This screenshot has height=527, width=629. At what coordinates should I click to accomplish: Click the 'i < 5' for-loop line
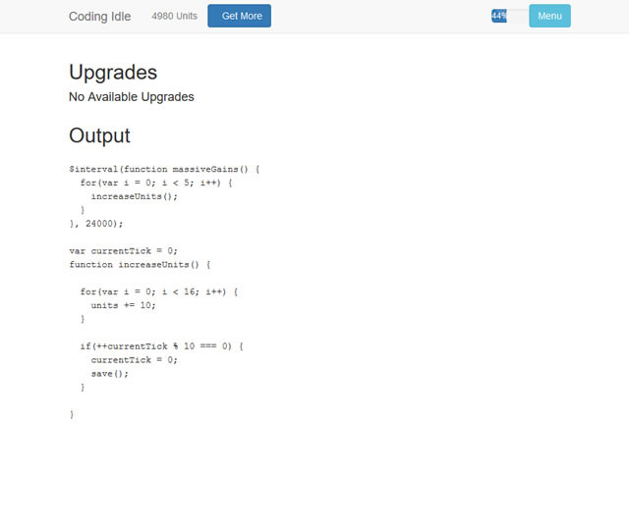pyautogui.click(x=156, y=183)
